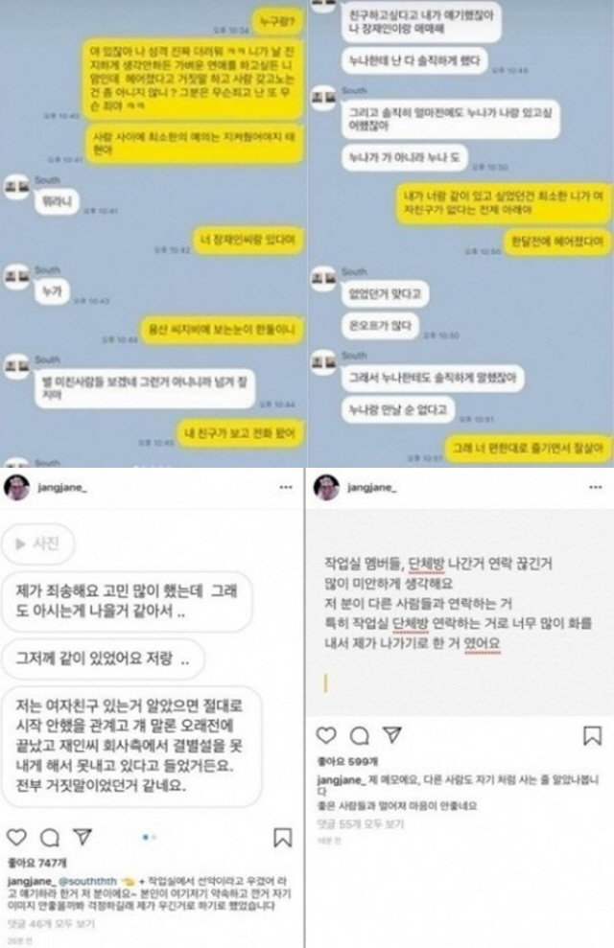Like the right memo post with heart icon
614x948 pixels.
(x=326, y=735)
